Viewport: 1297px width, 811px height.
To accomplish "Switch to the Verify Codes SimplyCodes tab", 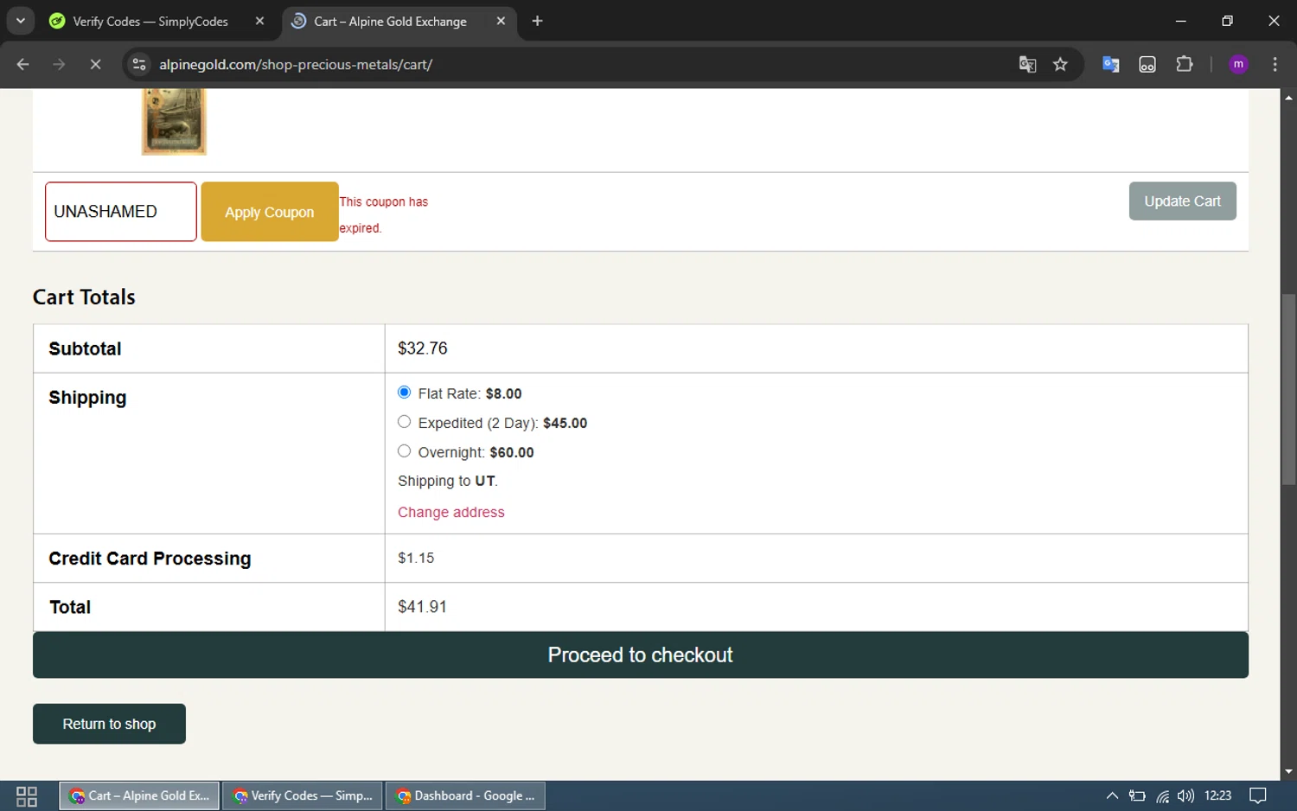I will 150,21.
